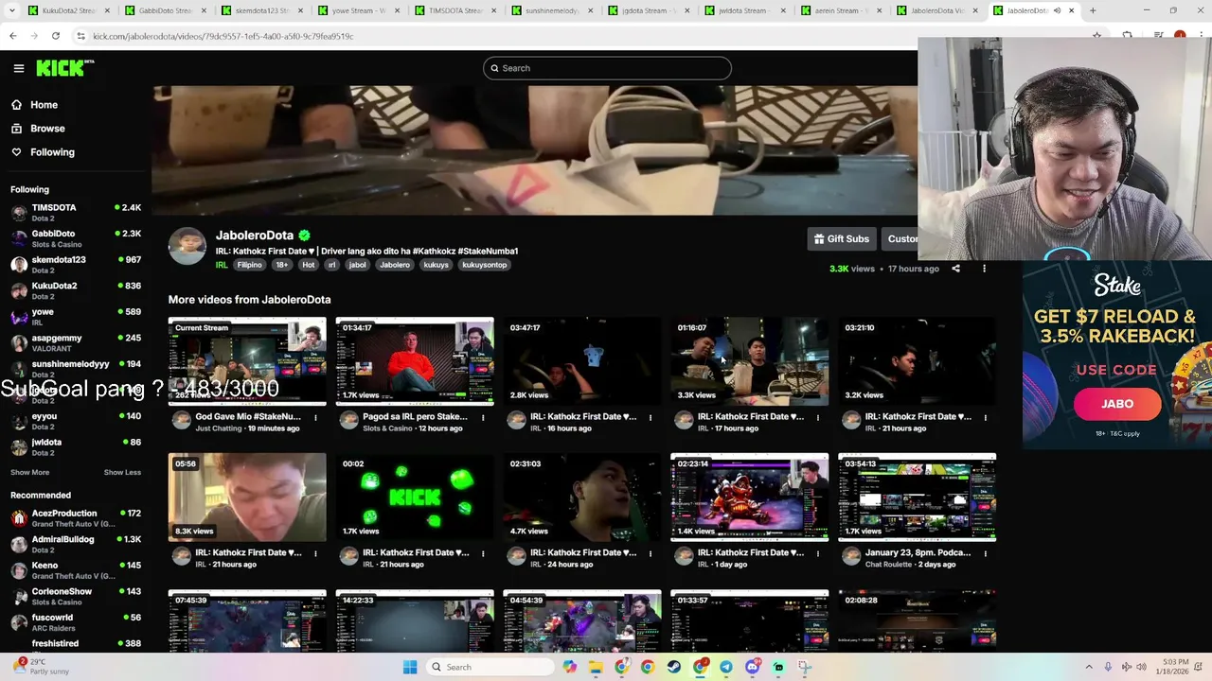Select the jabol tag

[x=357, y=265]
